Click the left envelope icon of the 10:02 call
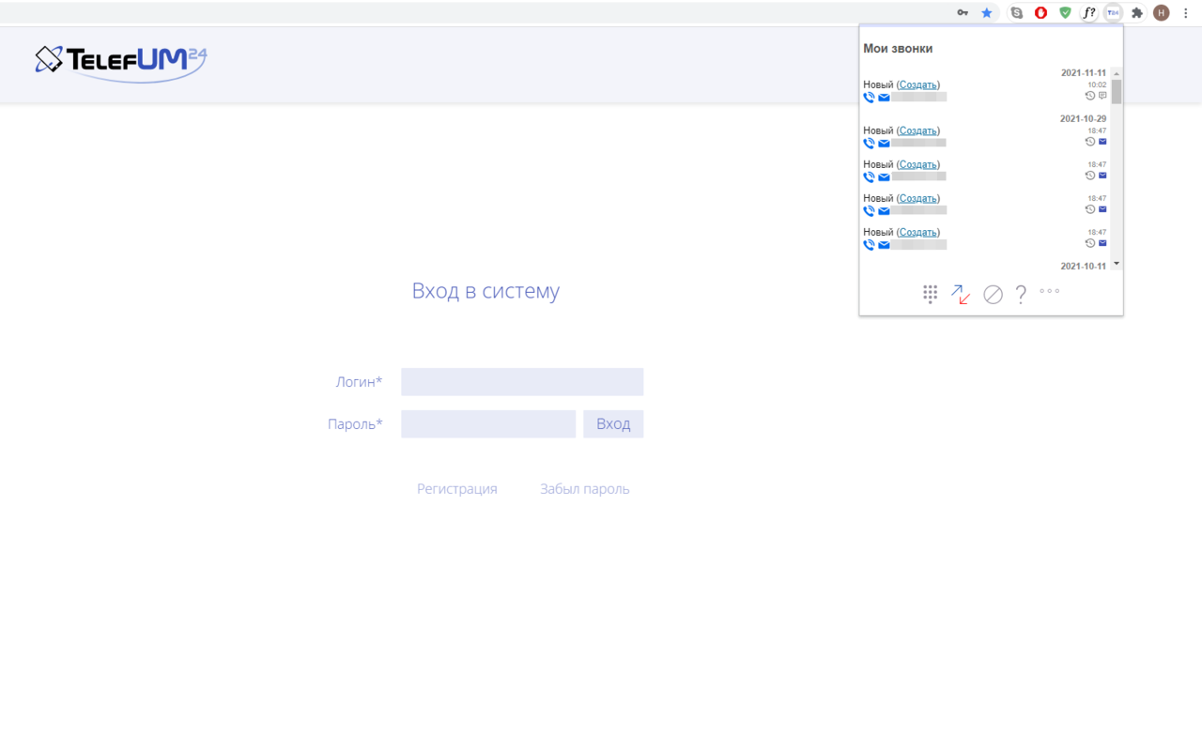1202x751 pixels. click(x=884, y=97)
